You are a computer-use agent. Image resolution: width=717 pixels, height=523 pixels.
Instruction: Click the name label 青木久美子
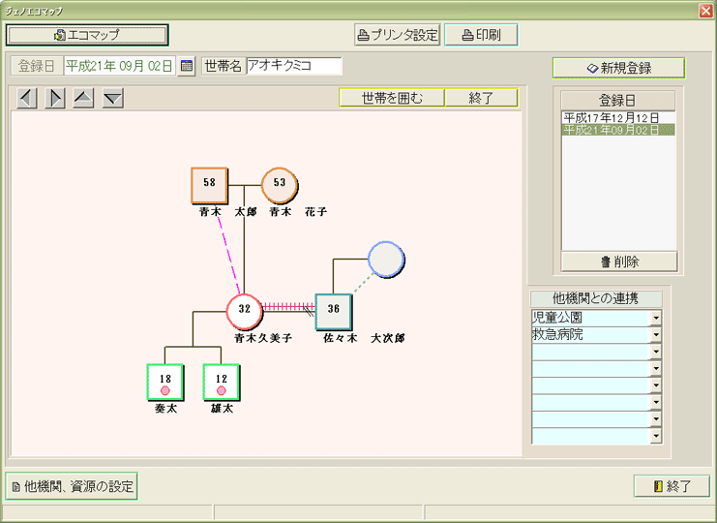[263, 338]
